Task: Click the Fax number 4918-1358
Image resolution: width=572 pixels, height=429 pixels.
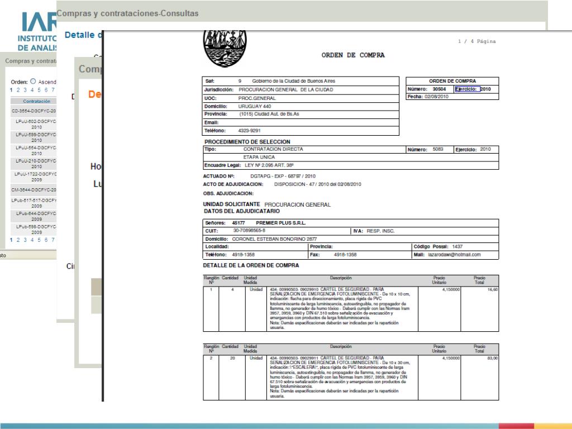Action: (345, 255)
